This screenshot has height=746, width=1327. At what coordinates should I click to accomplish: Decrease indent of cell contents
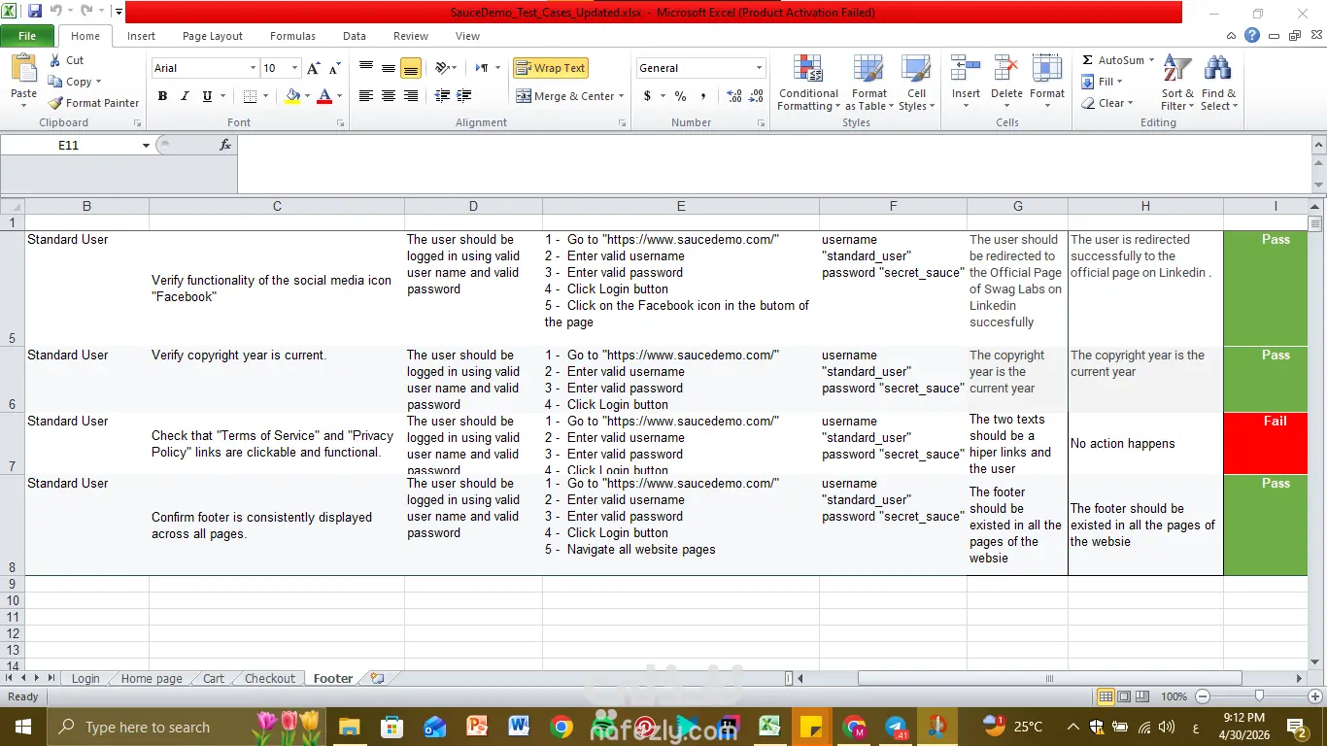click(x=442, y=96)
